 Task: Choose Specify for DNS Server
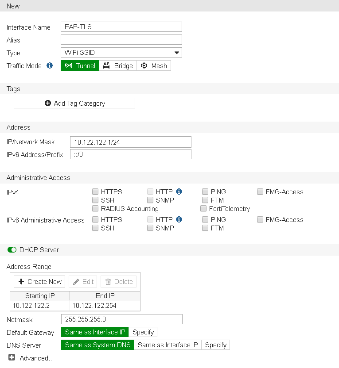pyautogui.click(x=216, y=345)
